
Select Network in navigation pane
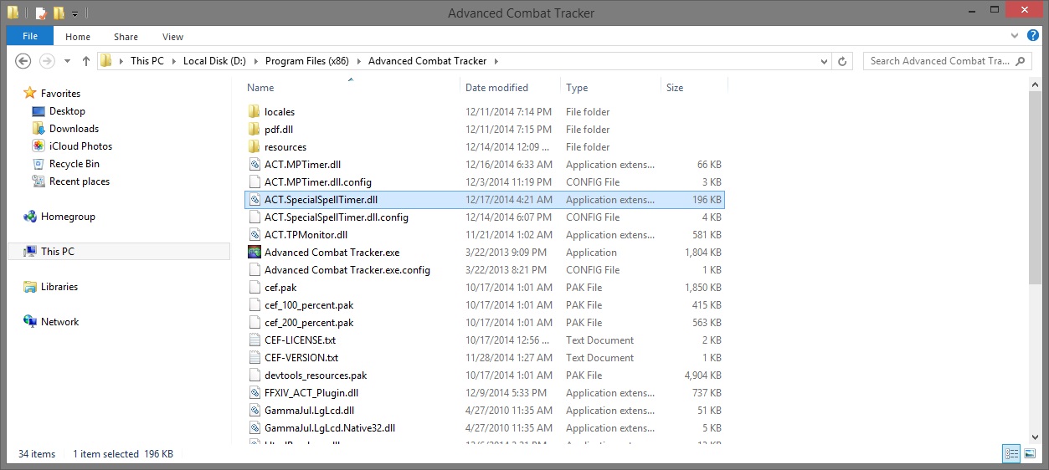59,322
